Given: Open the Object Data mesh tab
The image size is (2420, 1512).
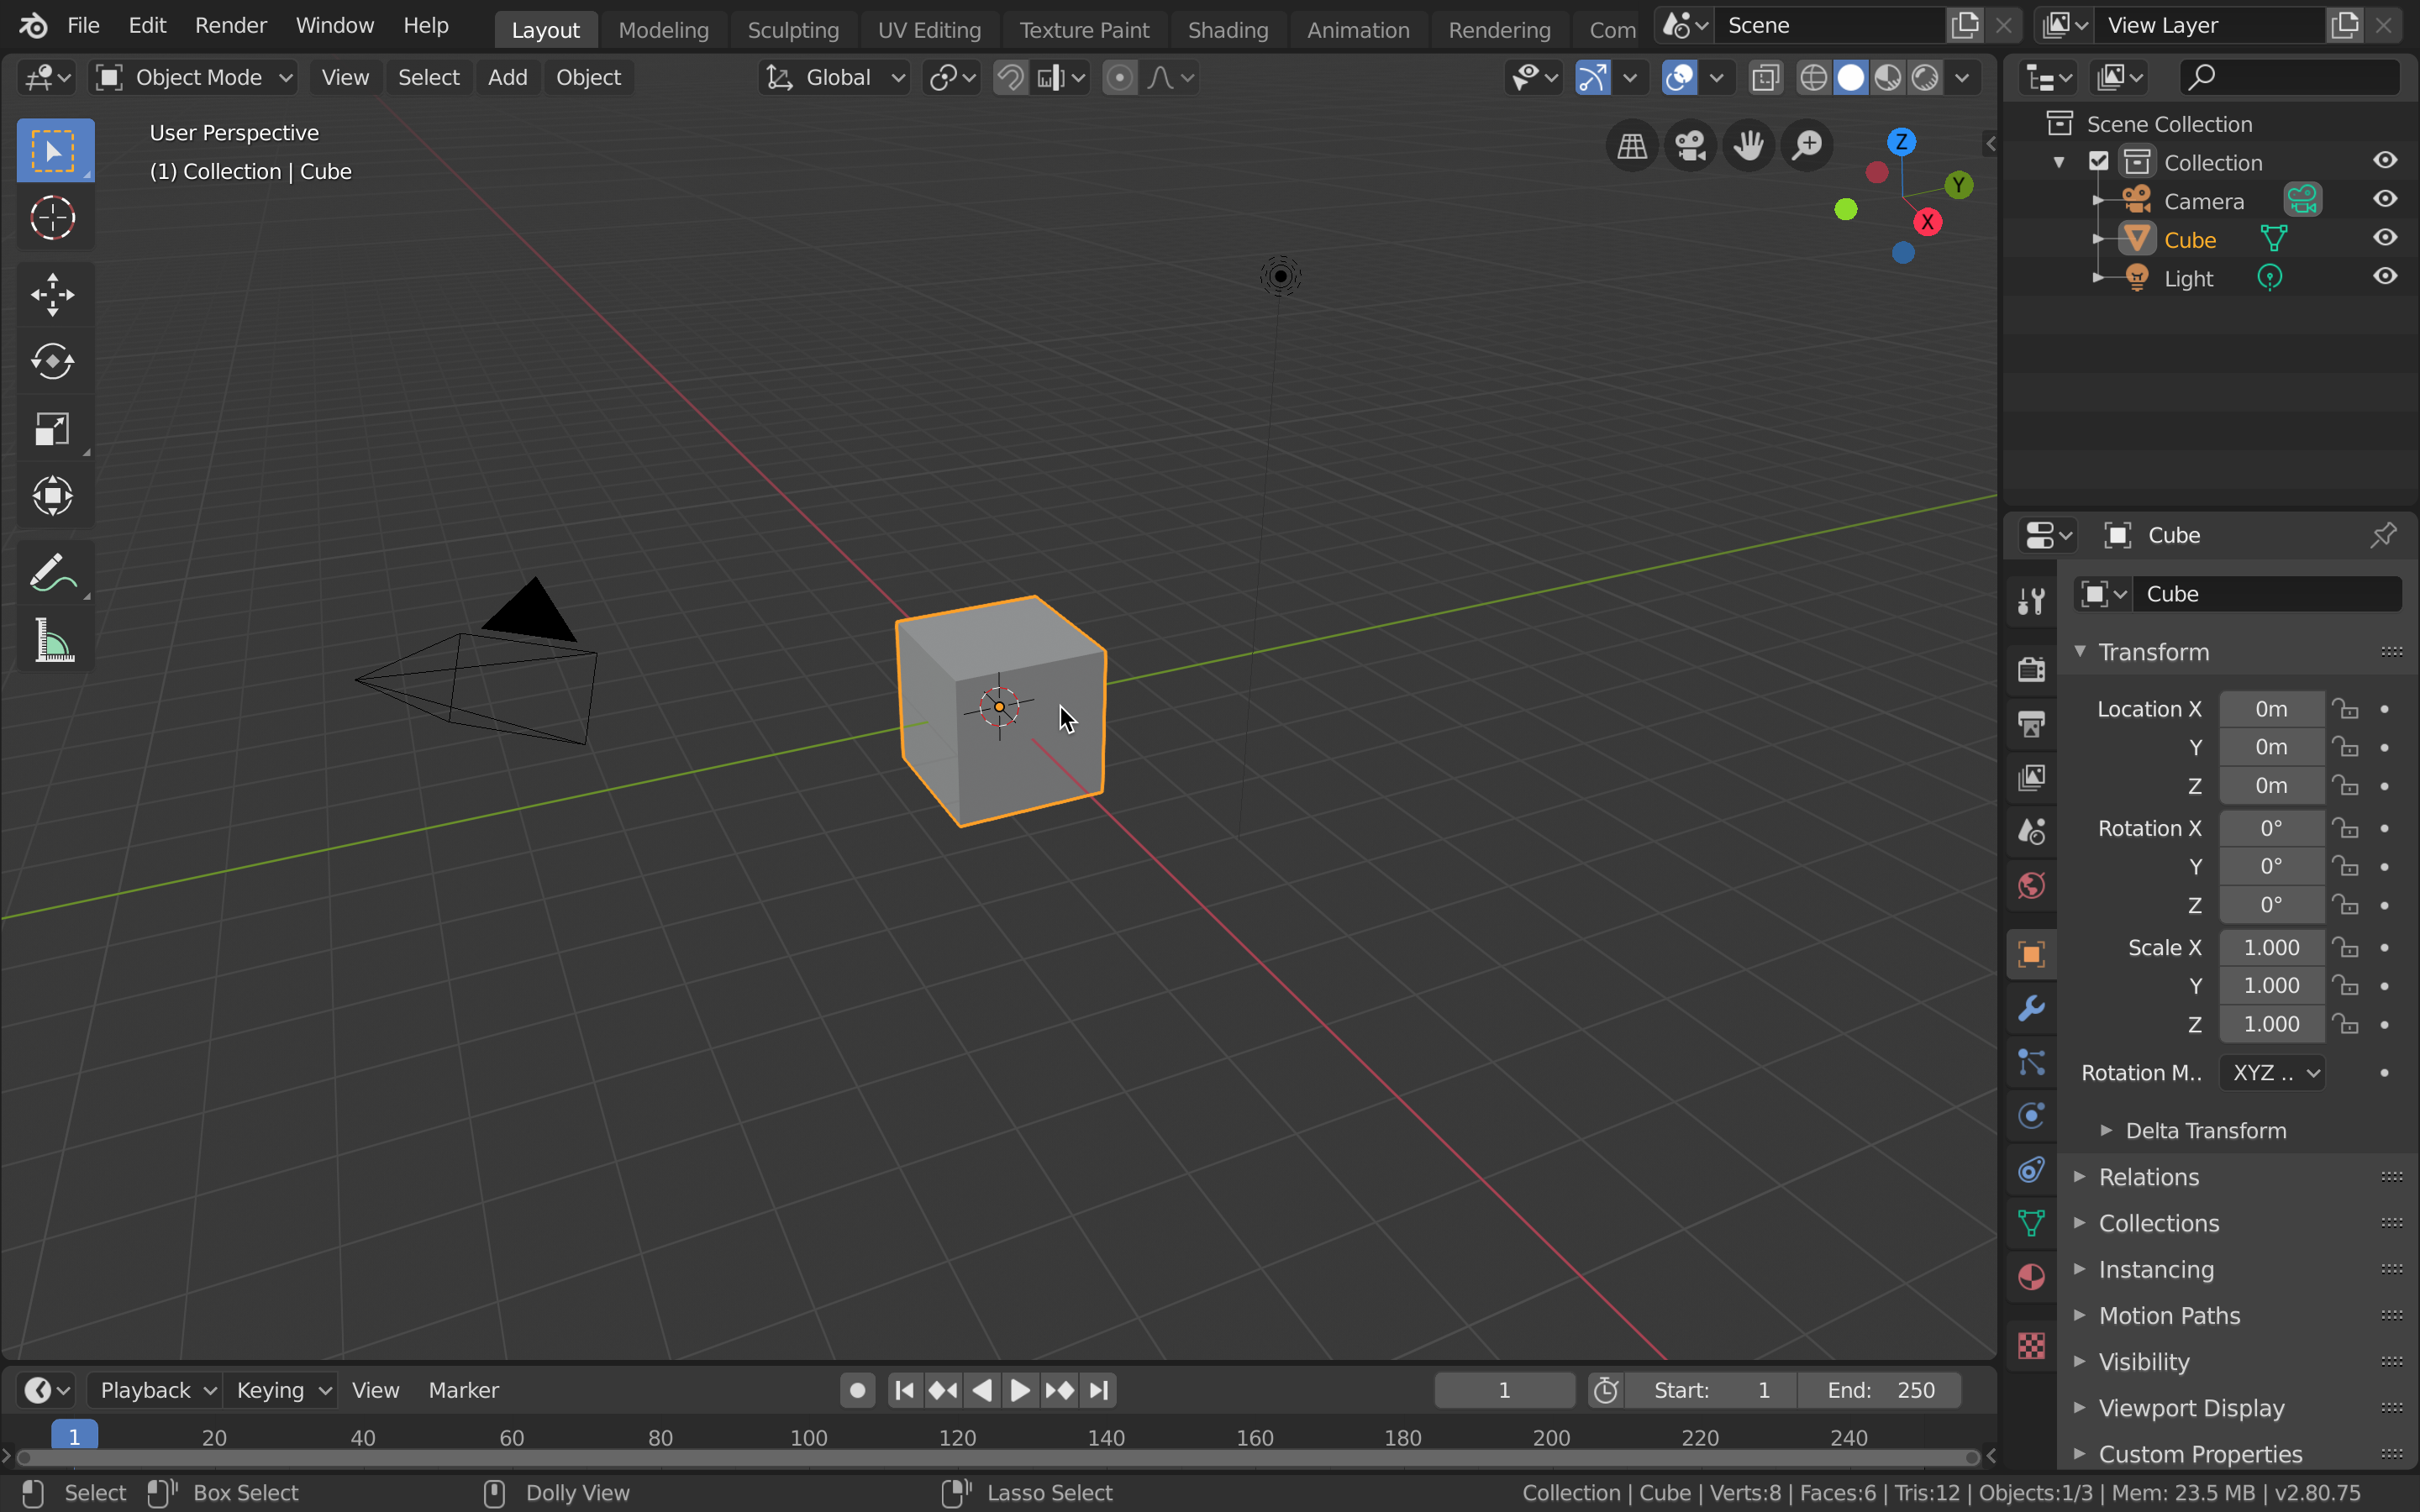Looking at the screenshot, I should pyautogui.click(x=2031, y=1224).
